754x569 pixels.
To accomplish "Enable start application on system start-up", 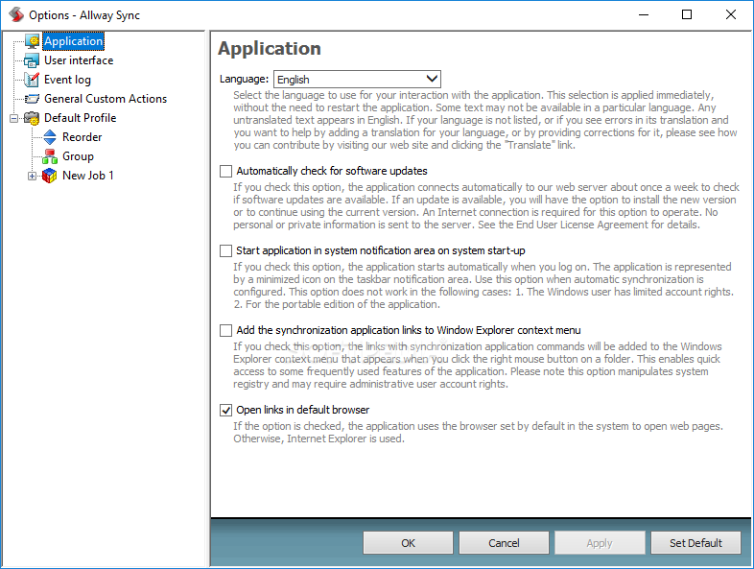I will click(x=225, y=250).
